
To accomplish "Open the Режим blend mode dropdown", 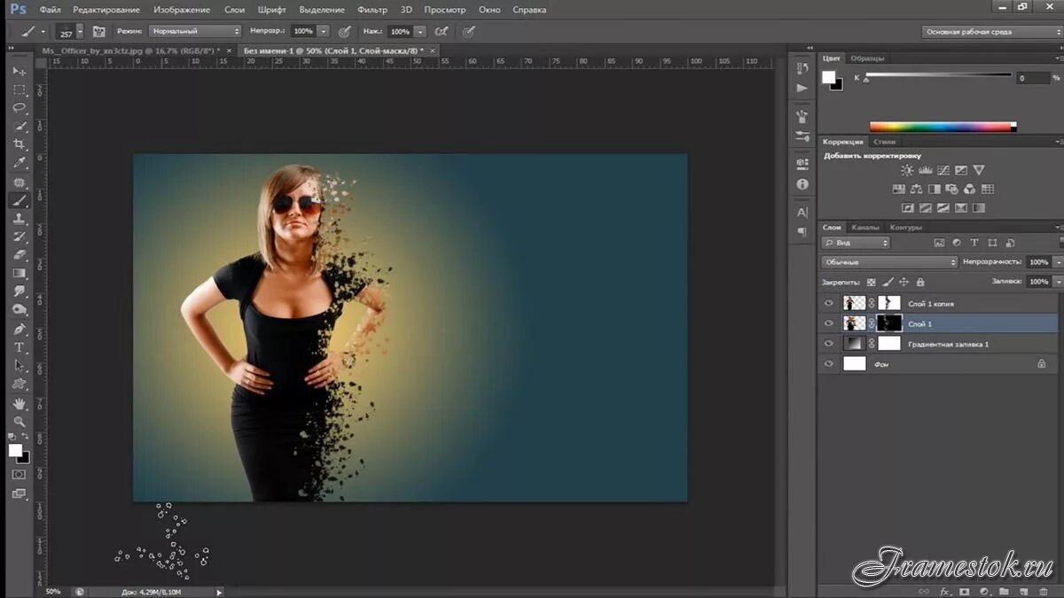I will 194,31.
